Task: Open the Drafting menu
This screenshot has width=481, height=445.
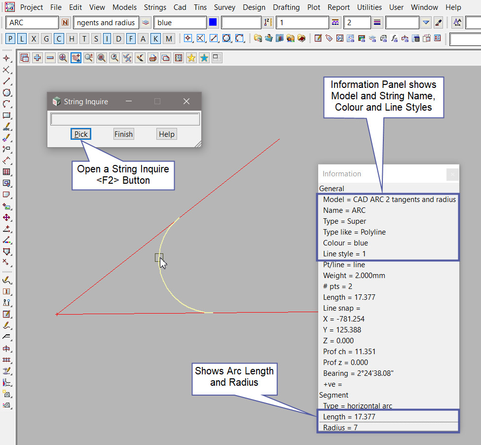Action: (286, 7)
